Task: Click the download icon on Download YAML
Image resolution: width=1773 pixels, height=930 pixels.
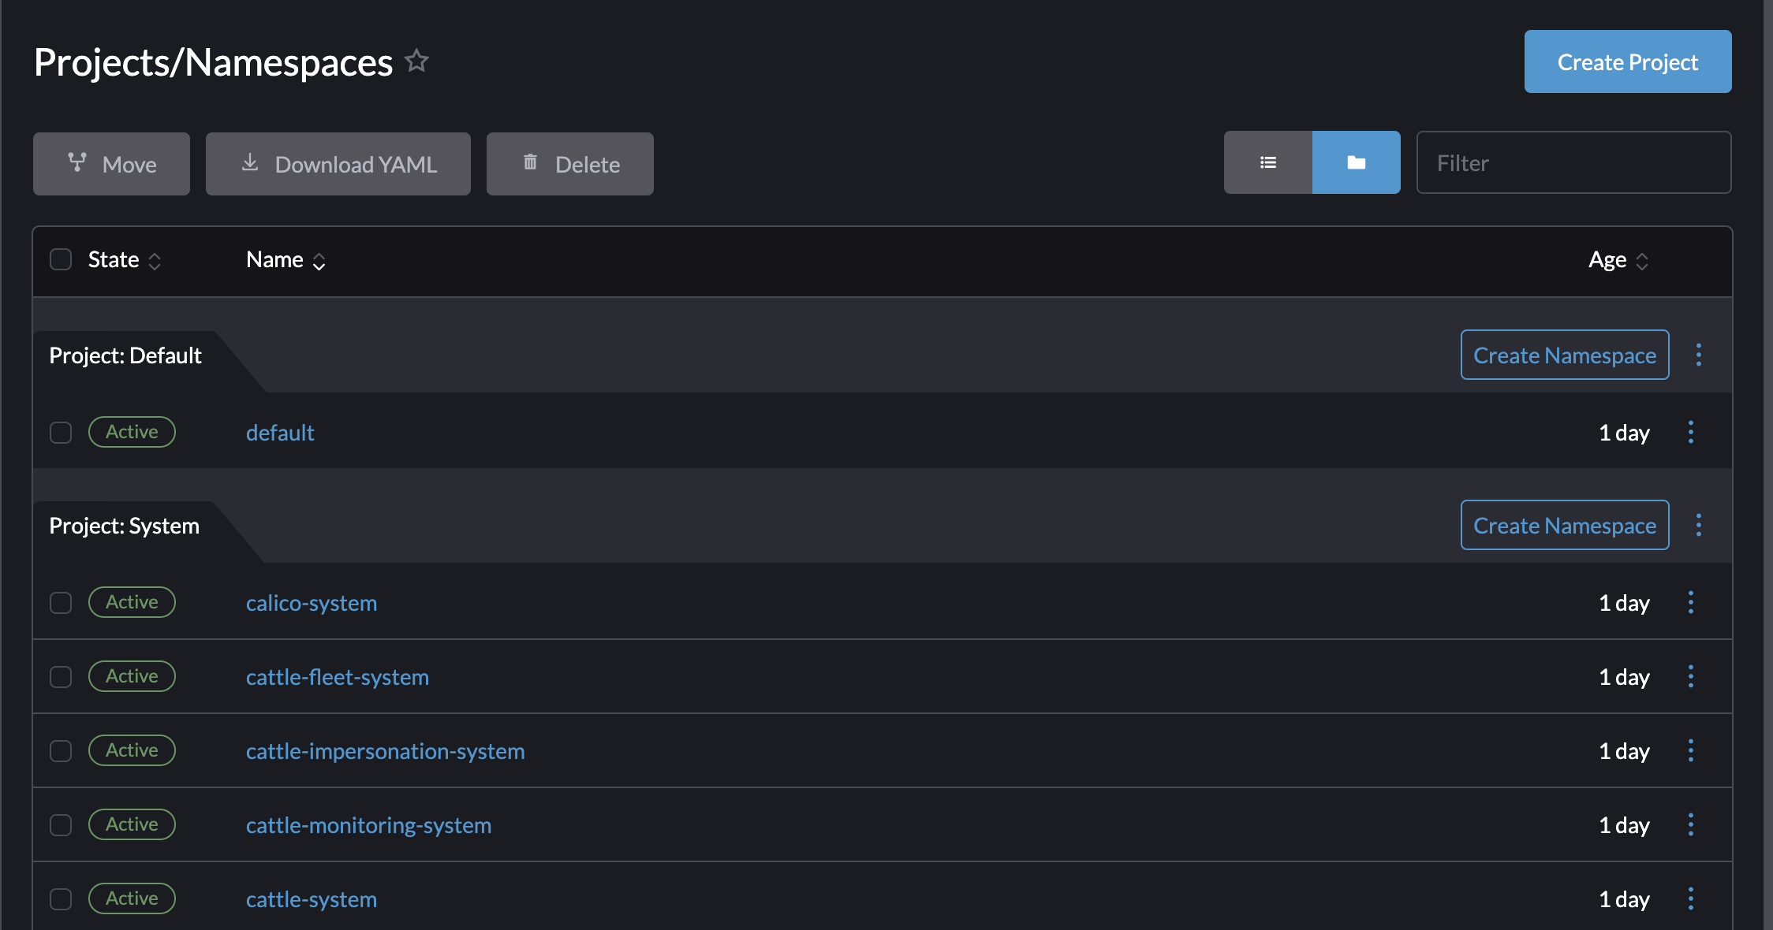Action: (x=250, y=163)
